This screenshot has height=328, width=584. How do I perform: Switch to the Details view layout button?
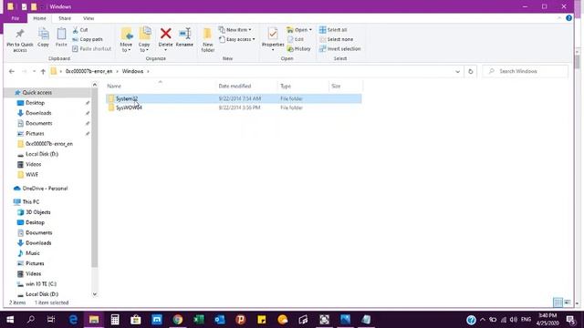coord(558,302)
